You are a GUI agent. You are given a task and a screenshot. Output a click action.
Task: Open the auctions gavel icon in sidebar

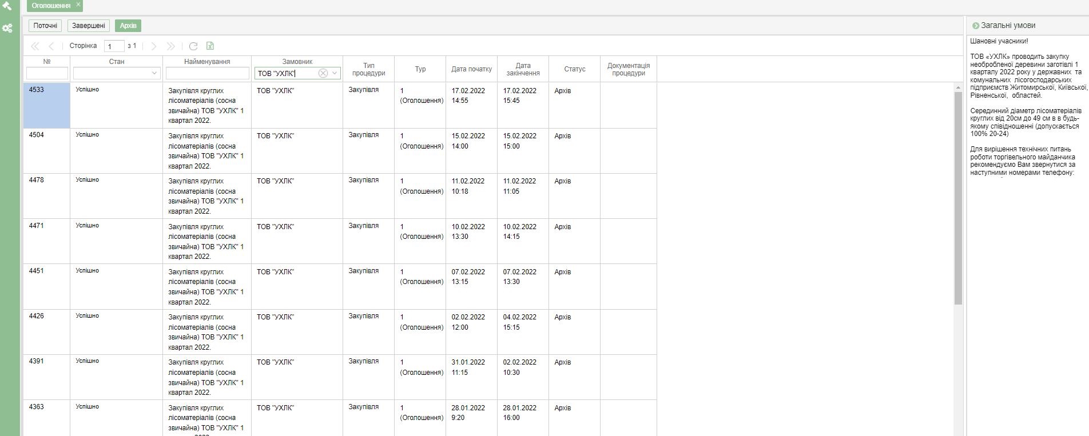click(7, 6)
